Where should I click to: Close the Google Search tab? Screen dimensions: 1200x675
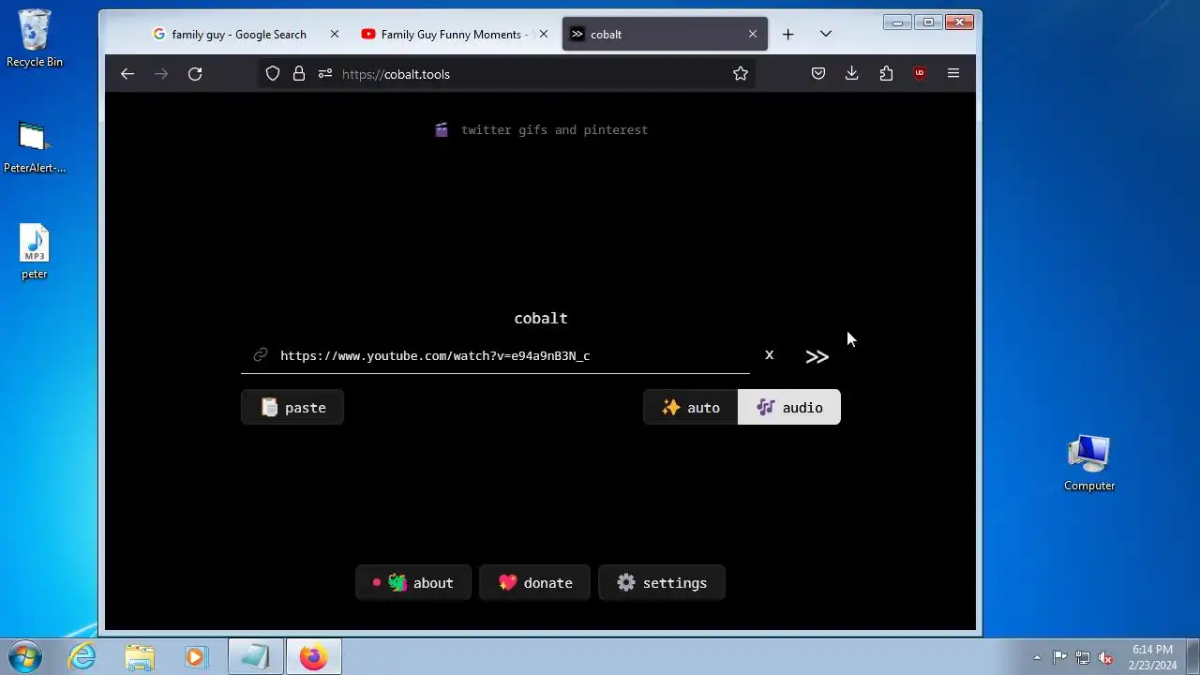(x=335, y=35)
